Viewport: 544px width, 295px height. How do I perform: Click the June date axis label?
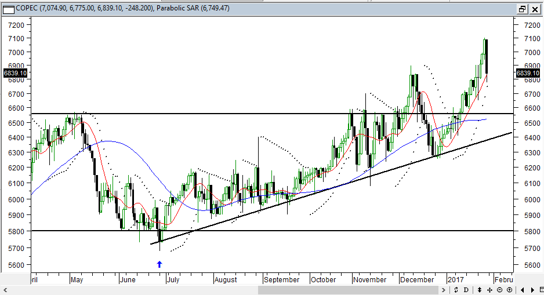tap(128, 279)
